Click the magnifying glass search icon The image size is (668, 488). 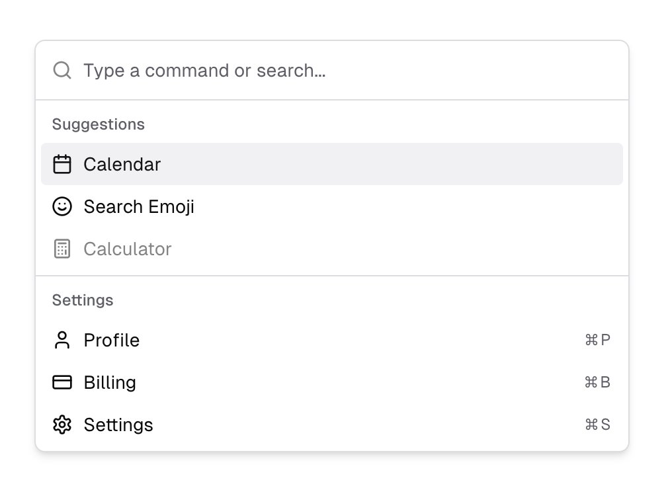coord(62,70)
